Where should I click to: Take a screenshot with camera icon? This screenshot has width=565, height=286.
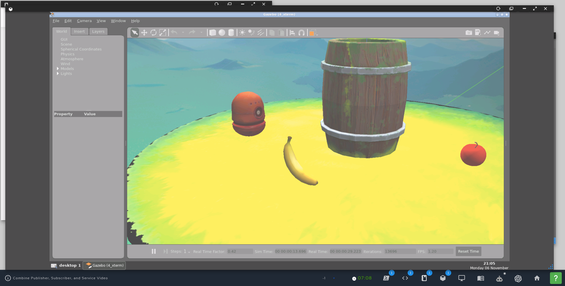(x=469, y=33)
